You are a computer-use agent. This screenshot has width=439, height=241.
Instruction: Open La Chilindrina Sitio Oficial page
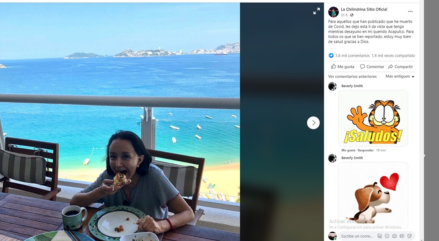tap(364, 9)
